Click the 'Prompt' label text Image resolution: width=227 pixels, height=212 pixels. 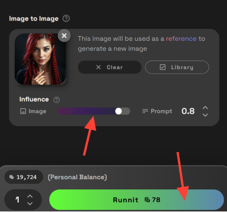point(161,111)
